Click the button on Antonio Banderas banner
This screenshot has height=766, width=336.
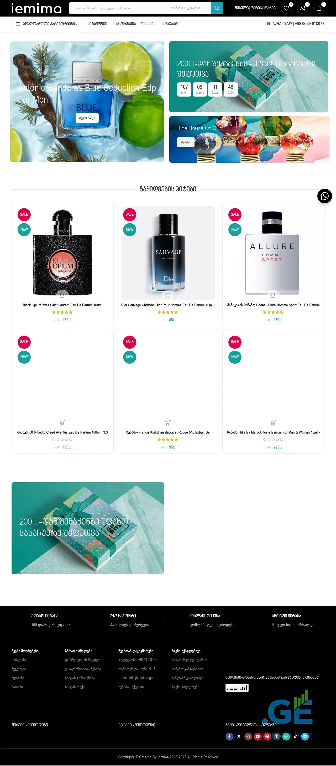(x=87, y=118)
